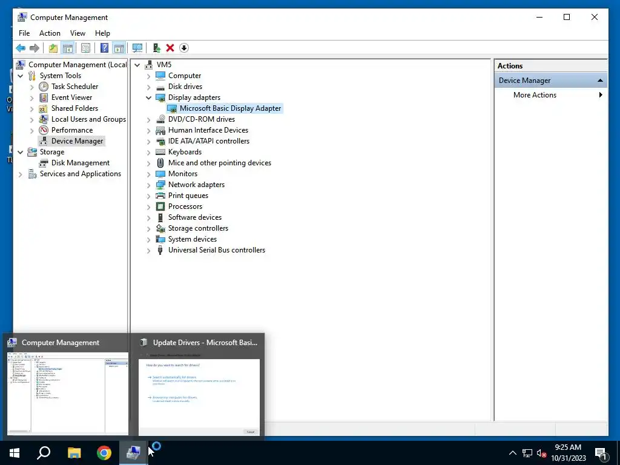Open the View menu

click(x=77, y=33)
